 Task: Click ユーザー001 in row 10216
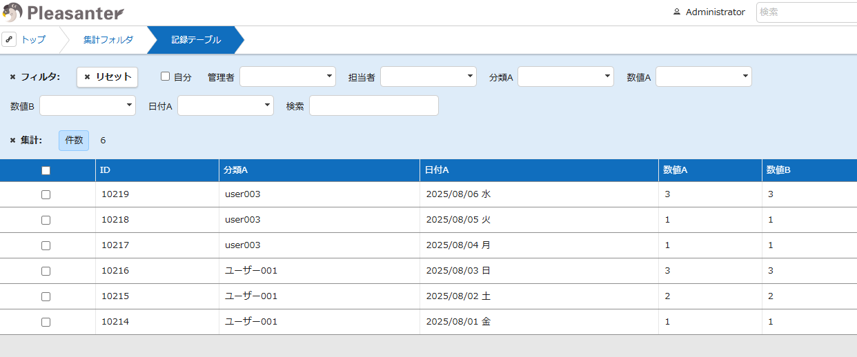pyautogui.click(x=251, y=271)
